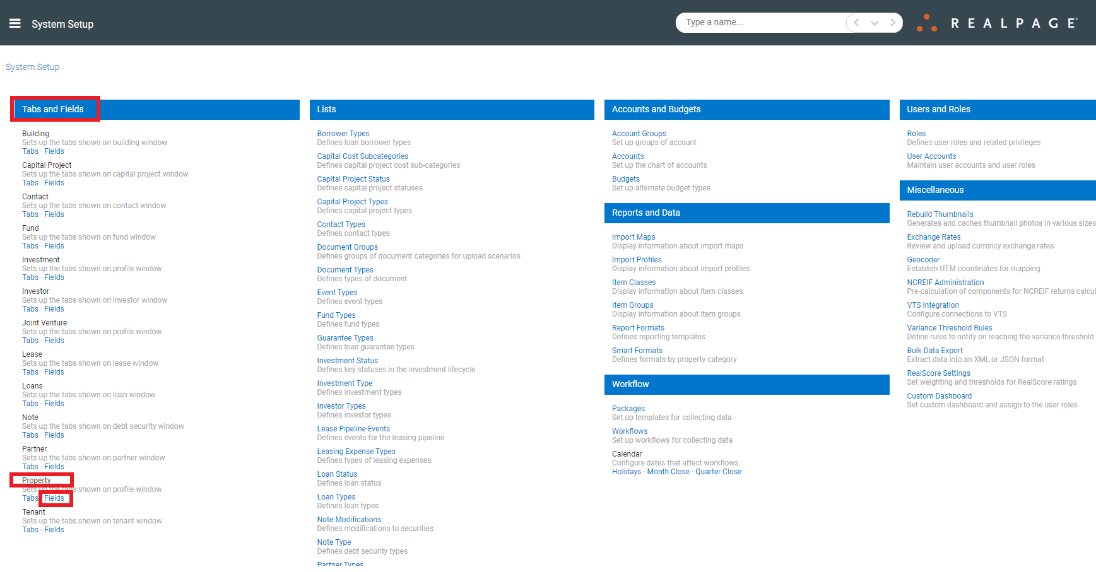Open Smart Formats settings
The width and height of the screenshot is (1096, 572).
point(637,350)
